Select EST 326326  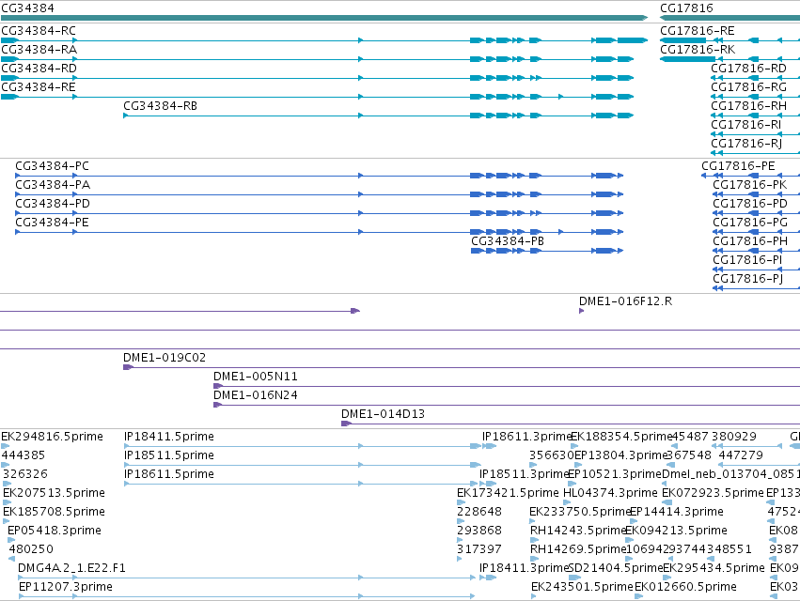pyautogui.click(x=25, y=474)
